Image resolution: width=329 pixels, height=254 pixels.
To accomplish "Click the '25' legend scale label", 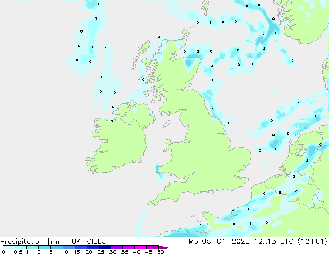I will pyautogui.click(x=101, y=252).
